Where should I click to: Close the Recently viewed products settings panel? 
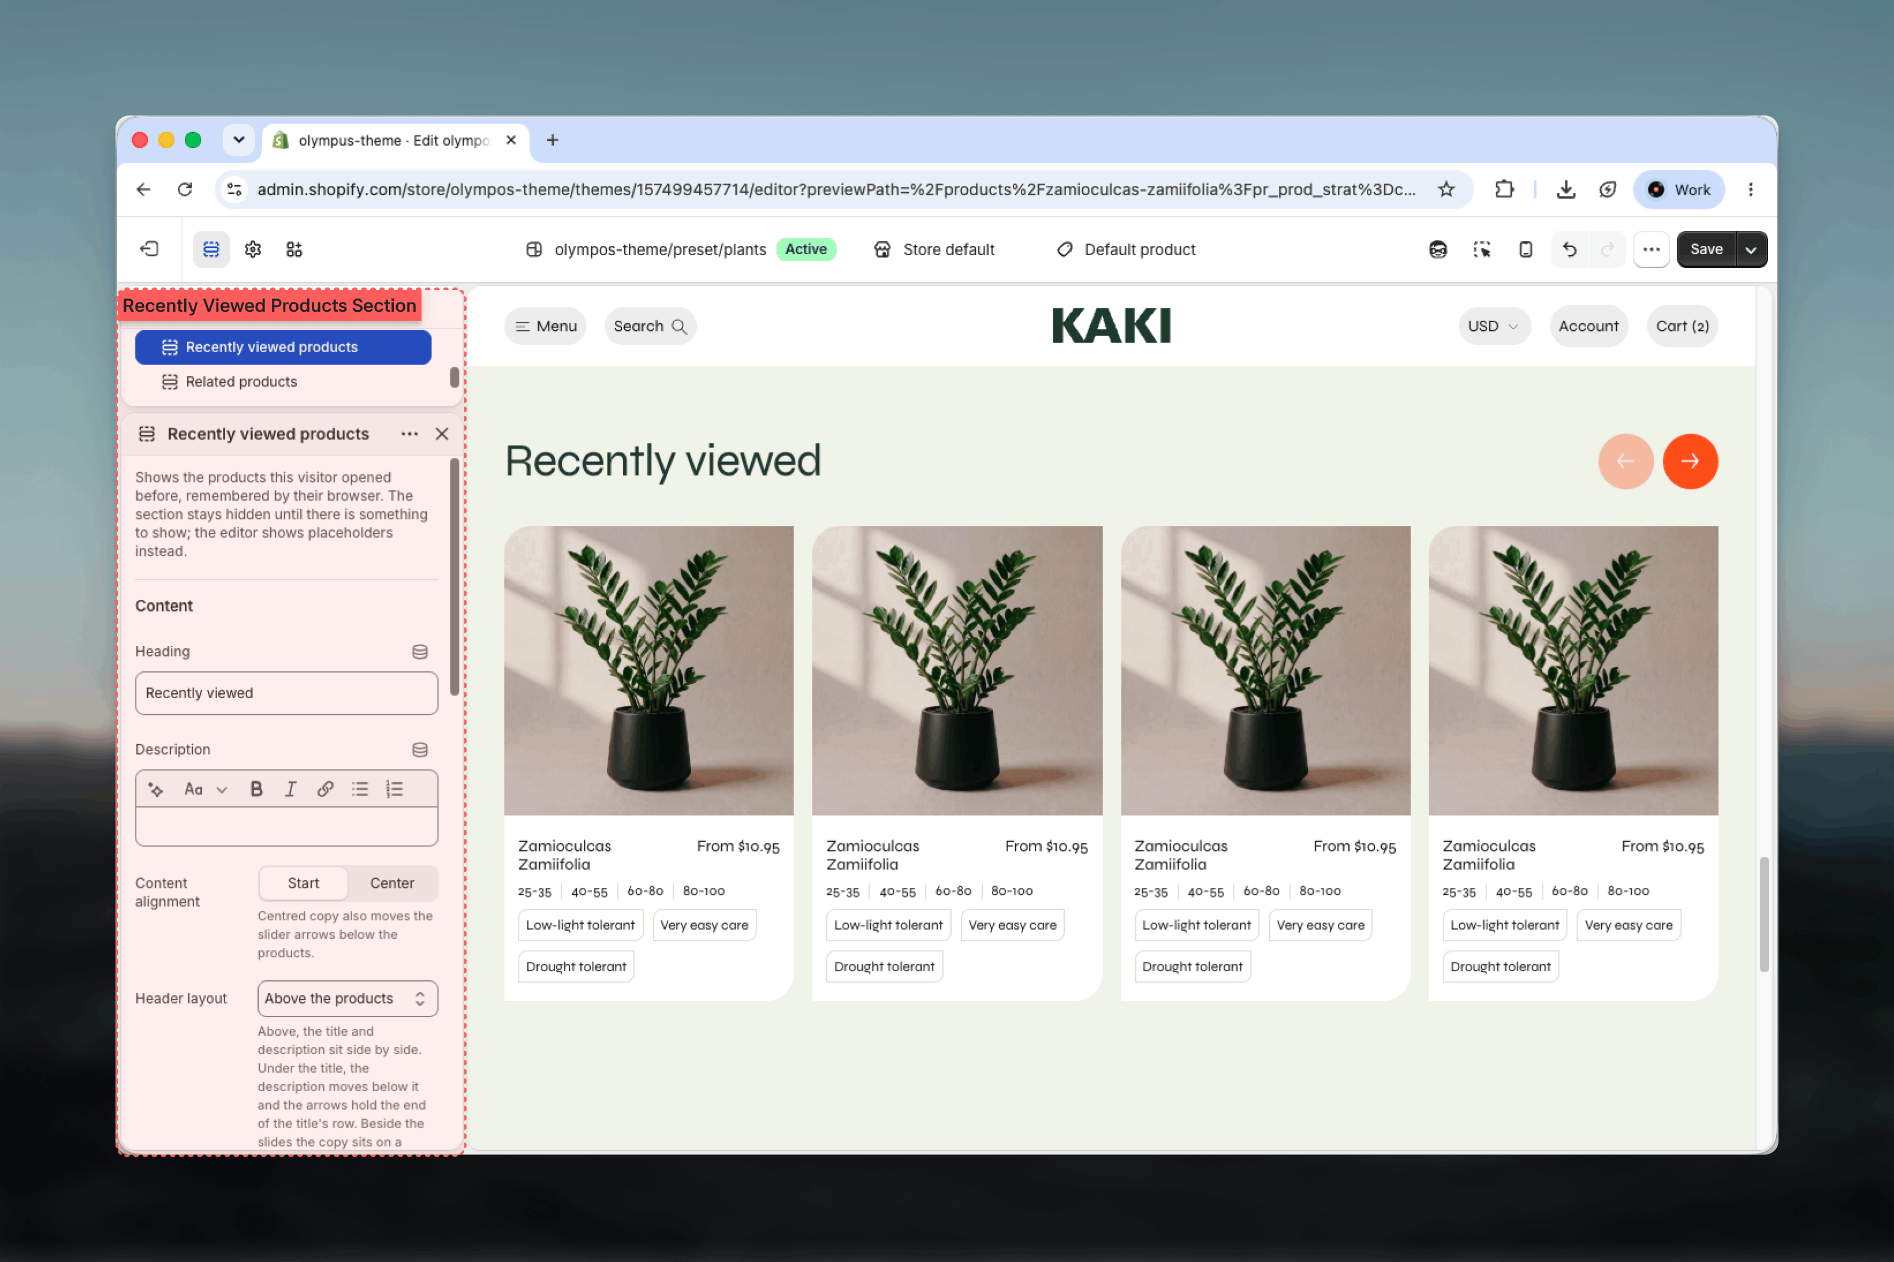(x=442, y=434)
